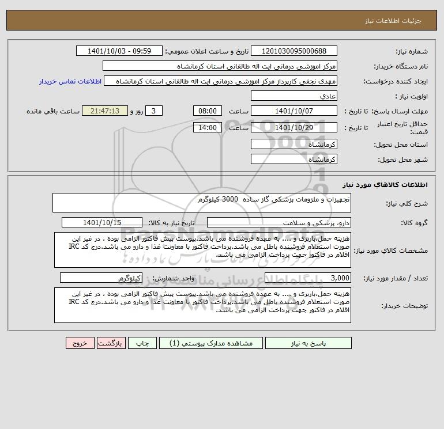This screenshot has width=444, height=429.
Task: Click the buyer organization name field
Action: tap(220, 66)
